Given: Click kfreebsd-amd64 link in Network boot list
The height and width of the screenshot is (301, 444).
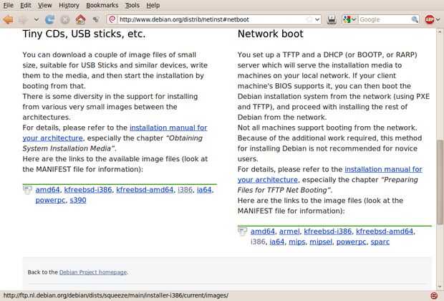Looking at the screenshot, I should click(x=385, y=231).
